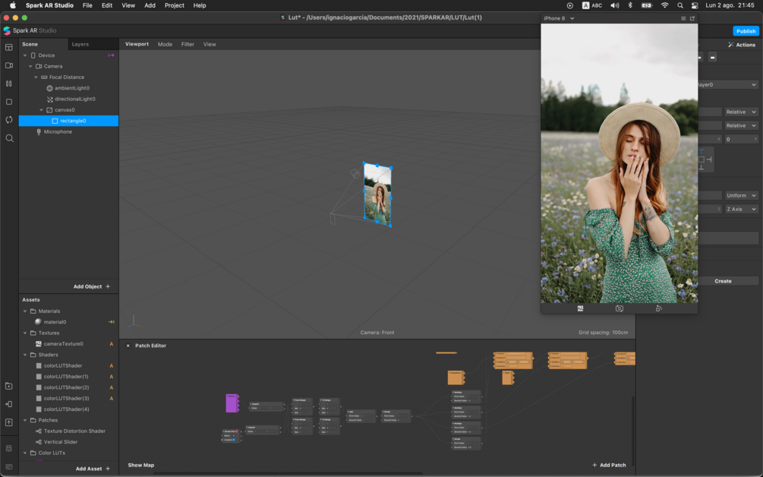Open the Actions panel

(x=742, y=45)
